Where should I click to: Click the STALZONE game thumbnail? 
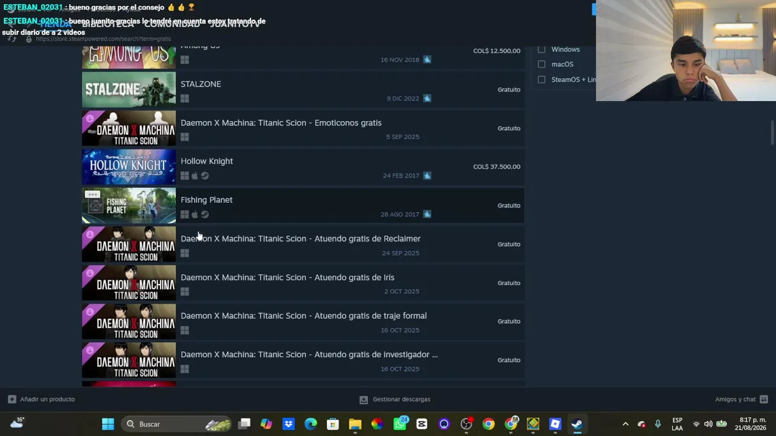[x=129, y=90]
